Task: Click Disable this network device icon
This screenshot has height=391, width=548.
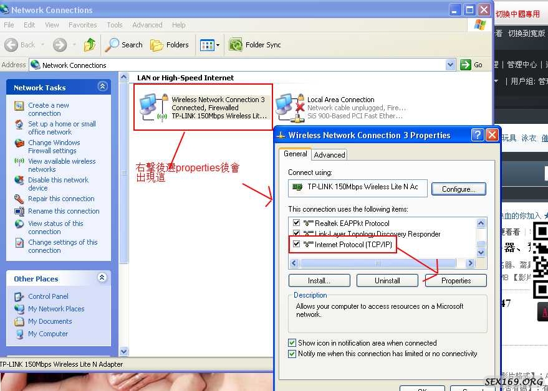Action: coord(19,180)
